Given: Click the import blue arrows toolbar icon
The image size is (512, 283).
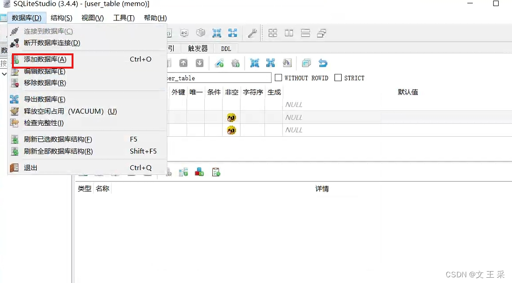Looking at the screenshot, I should click(x=217, y=33).
